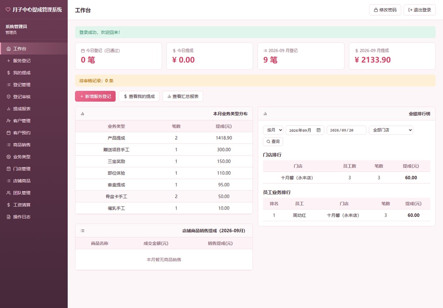443x308 pixels.
Task: Click the calendar picker icon in month field
Action: click(x=319, y=130)
